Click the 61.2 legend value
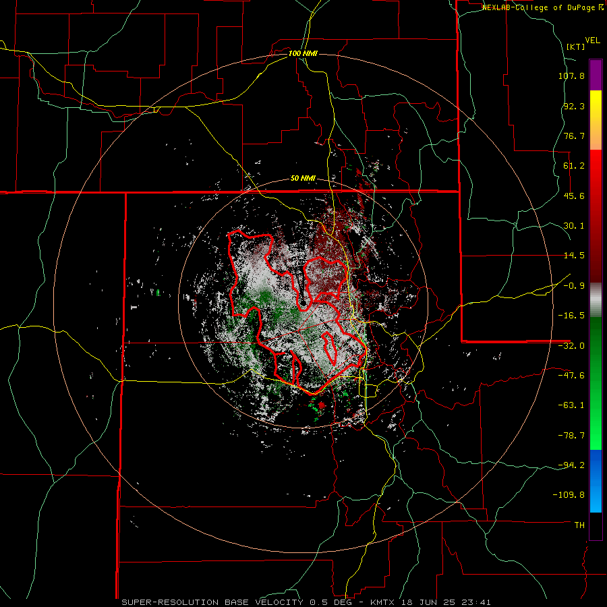607x607 pixels. pos(574,166)
